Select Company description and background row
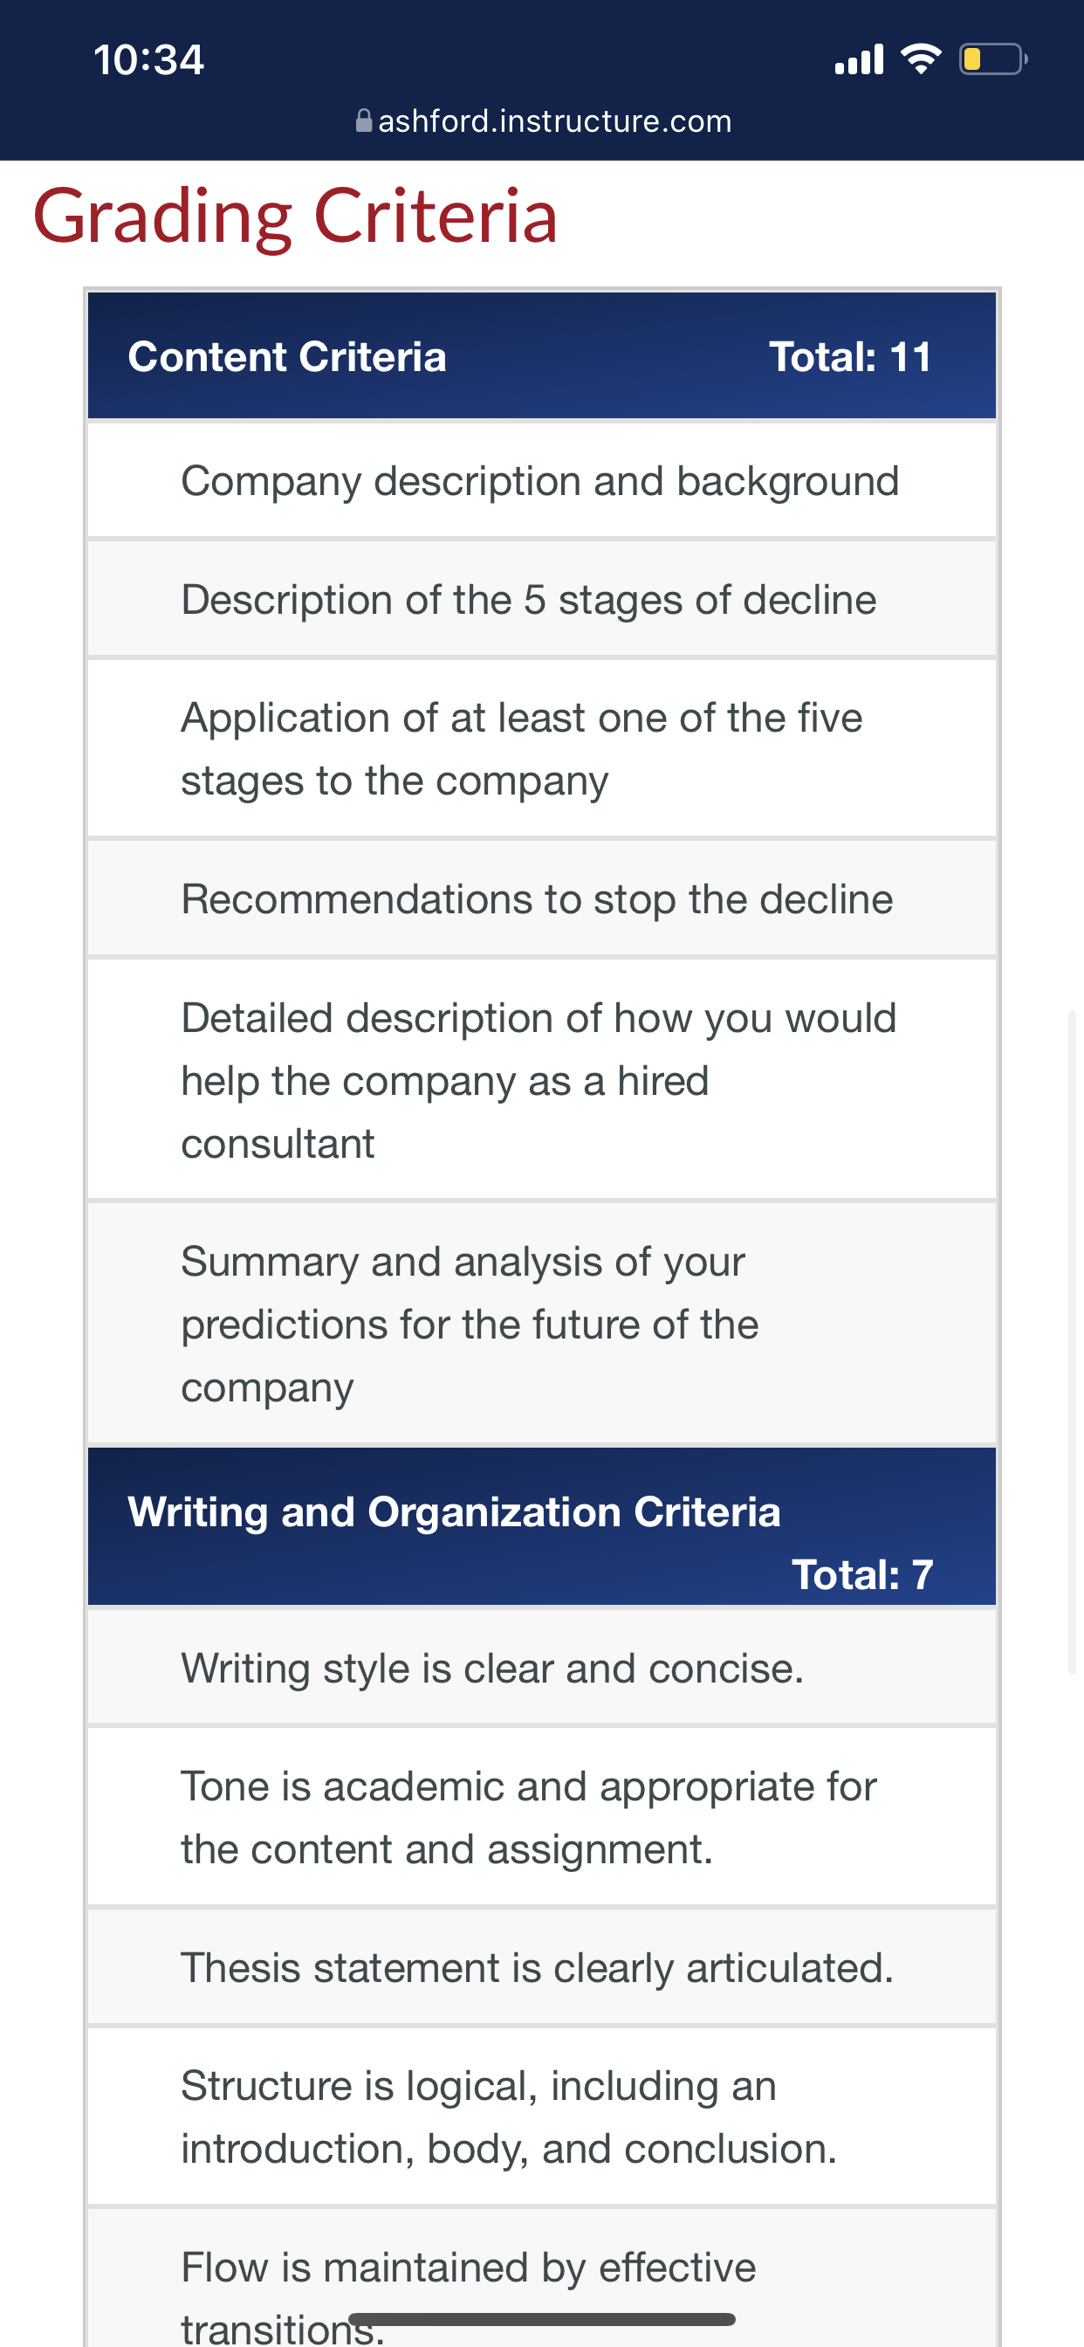The height and width of the screenshot is (2347, 1084). pos(542,480)
